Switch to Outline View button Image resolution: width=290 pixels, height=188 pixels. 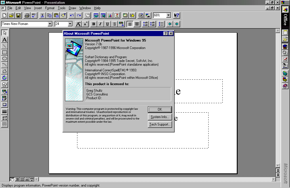point(17,179)
